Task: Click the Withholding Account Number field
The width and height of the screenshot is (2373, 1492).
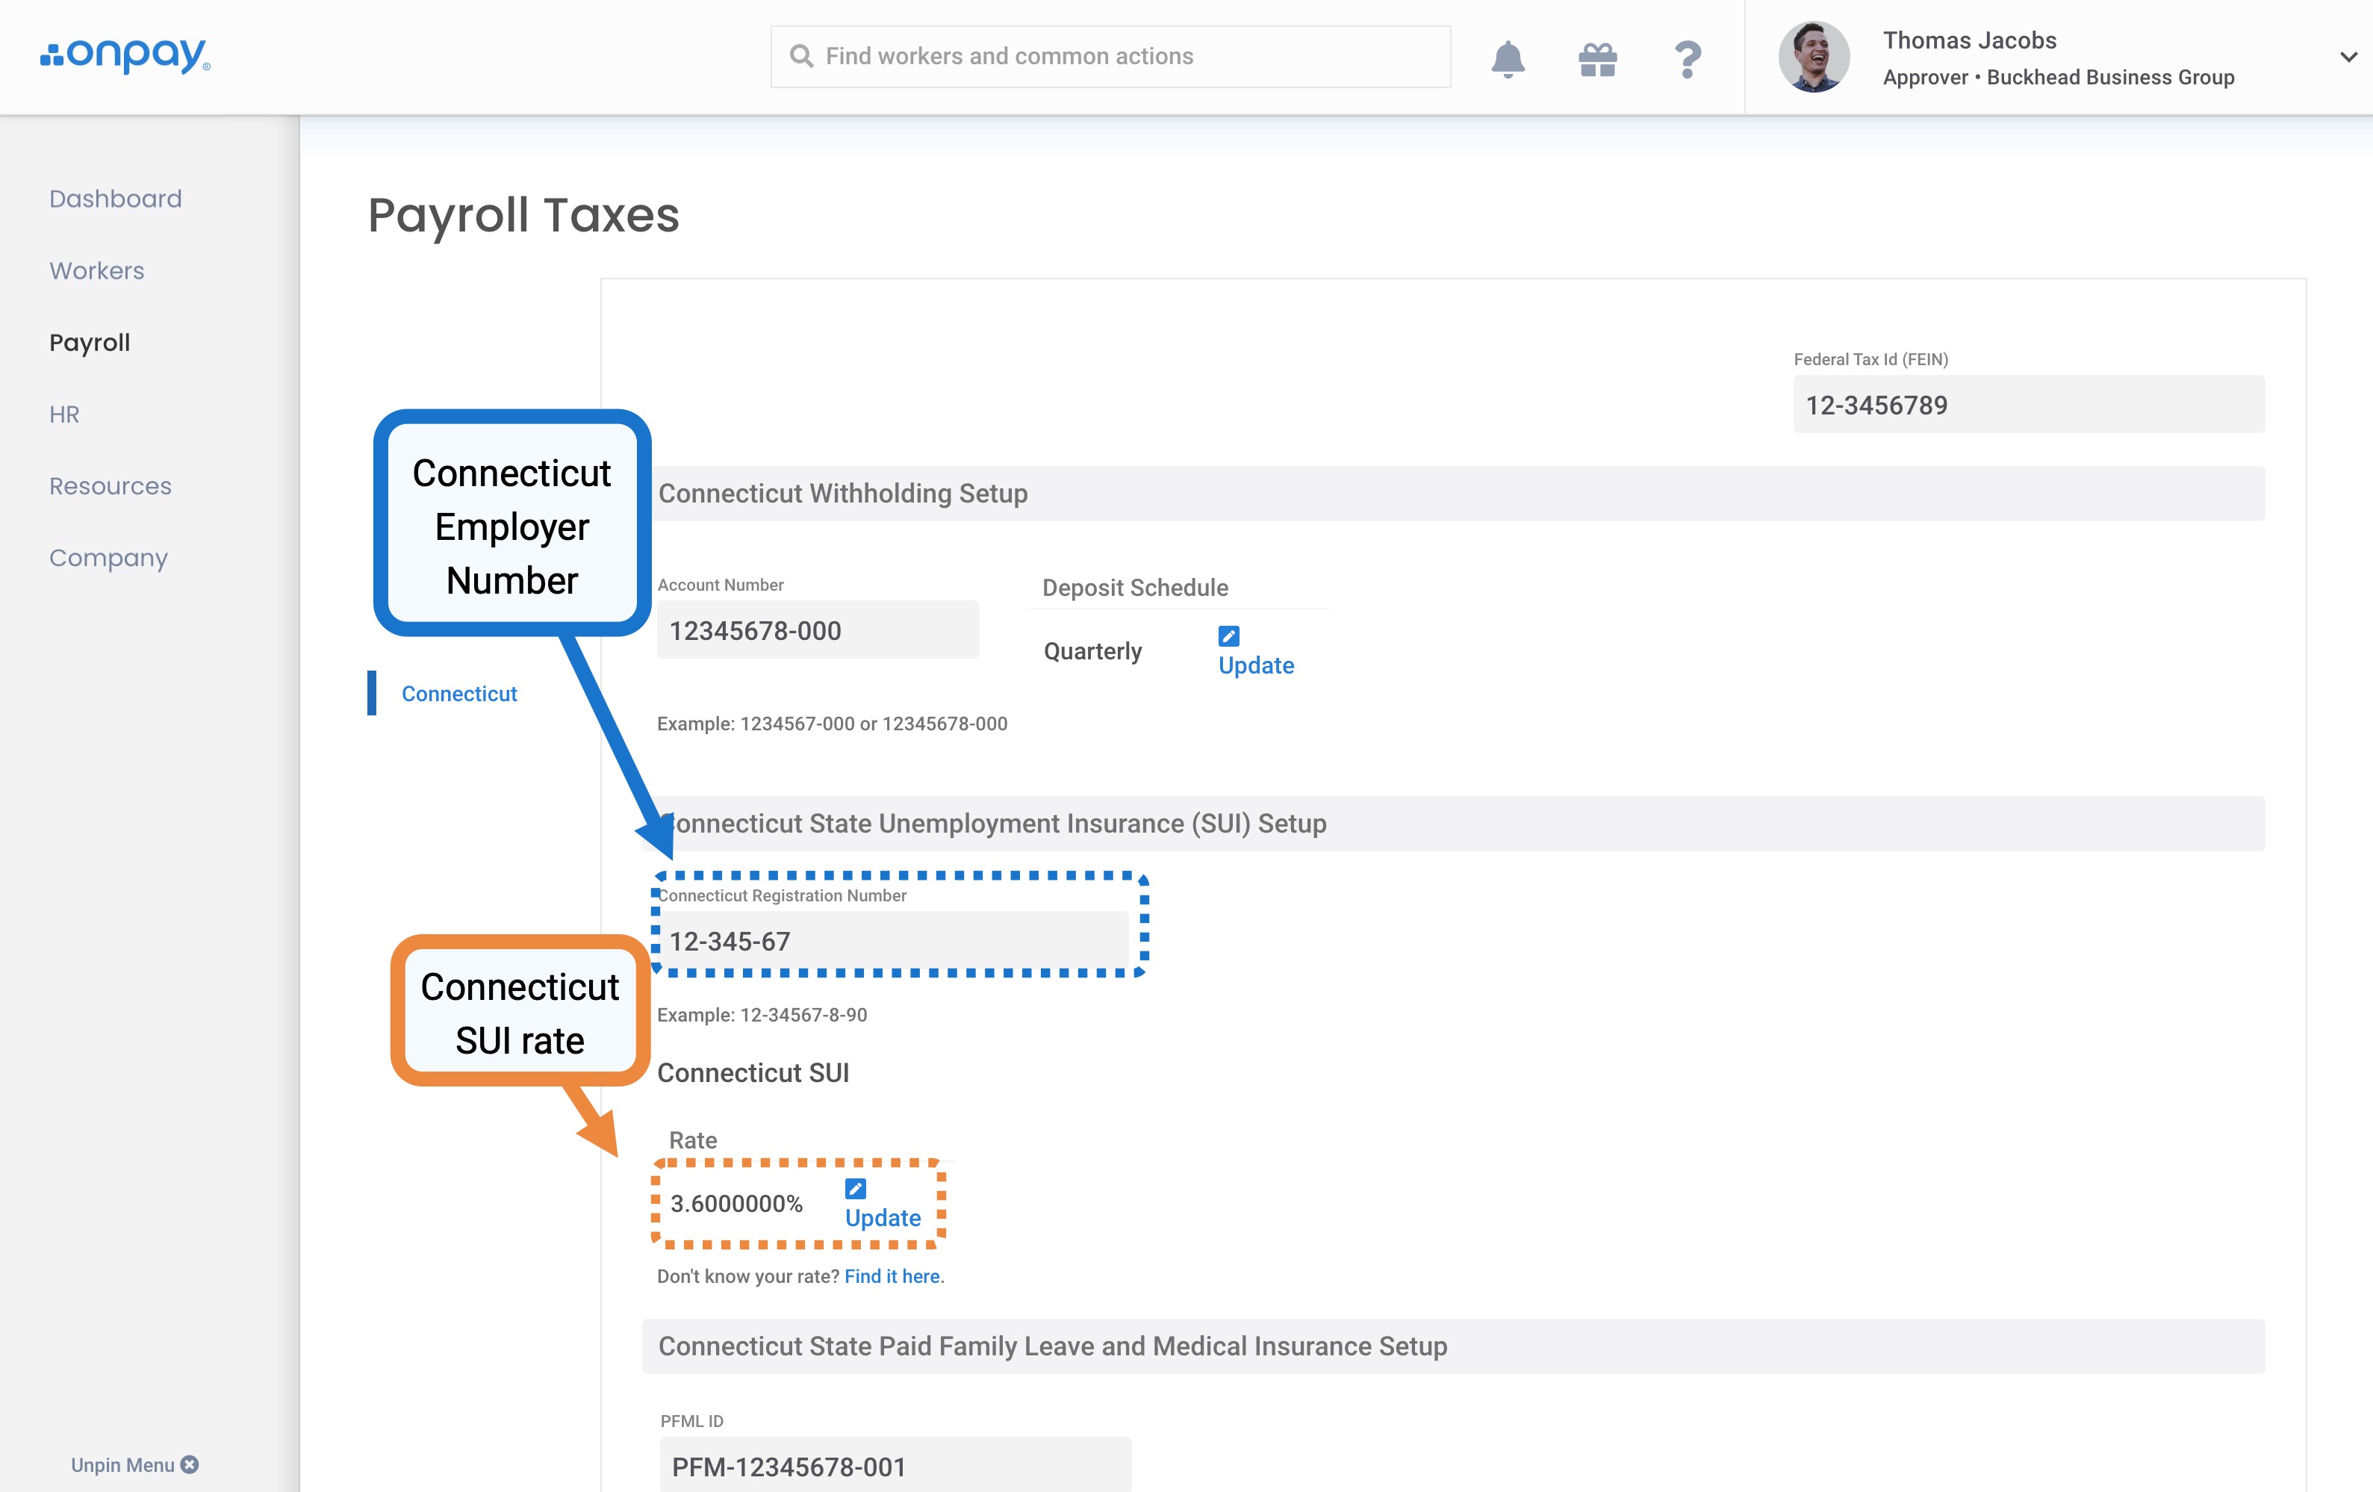Action: click(817, 631)
